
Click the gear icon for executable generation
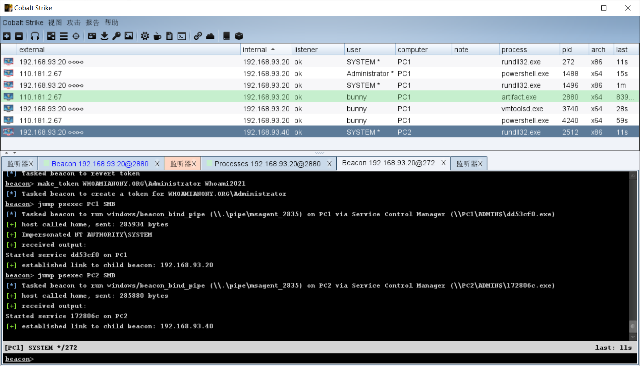[x=145, y=36]
